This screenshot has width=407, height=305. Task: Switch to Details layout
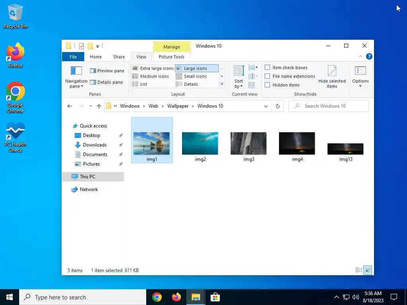[x=187, y=84]
